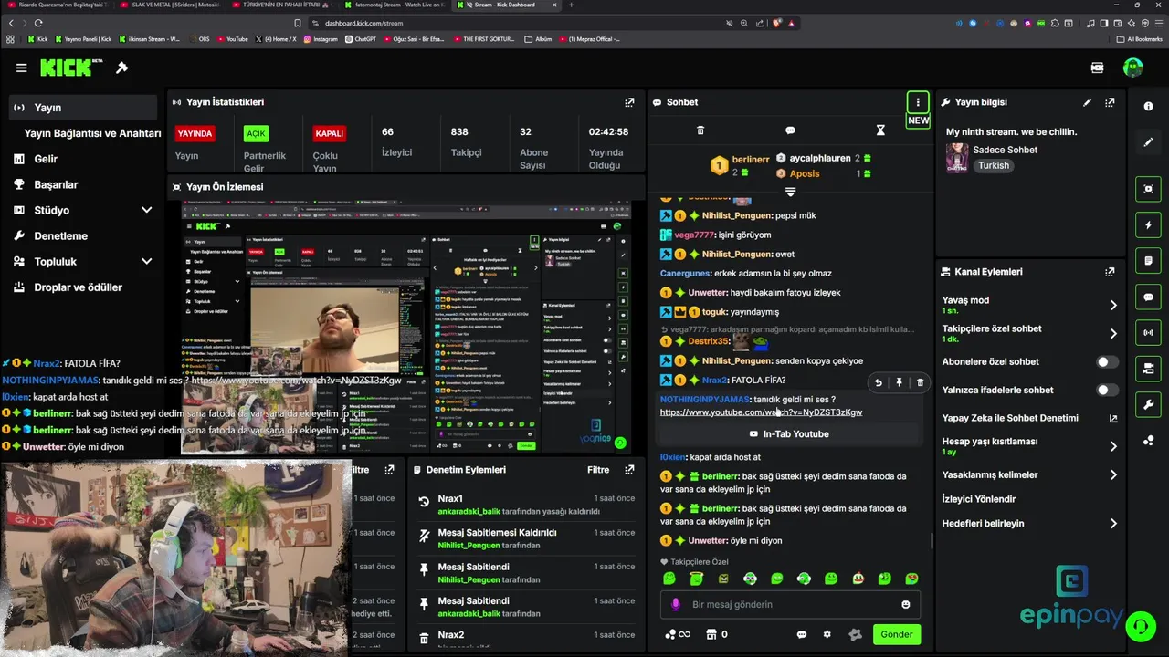Image resolution: width=1169 pixels, height=657 pixels.
Task: Open the ChatGPT bookmark
Action: [359, 39]
